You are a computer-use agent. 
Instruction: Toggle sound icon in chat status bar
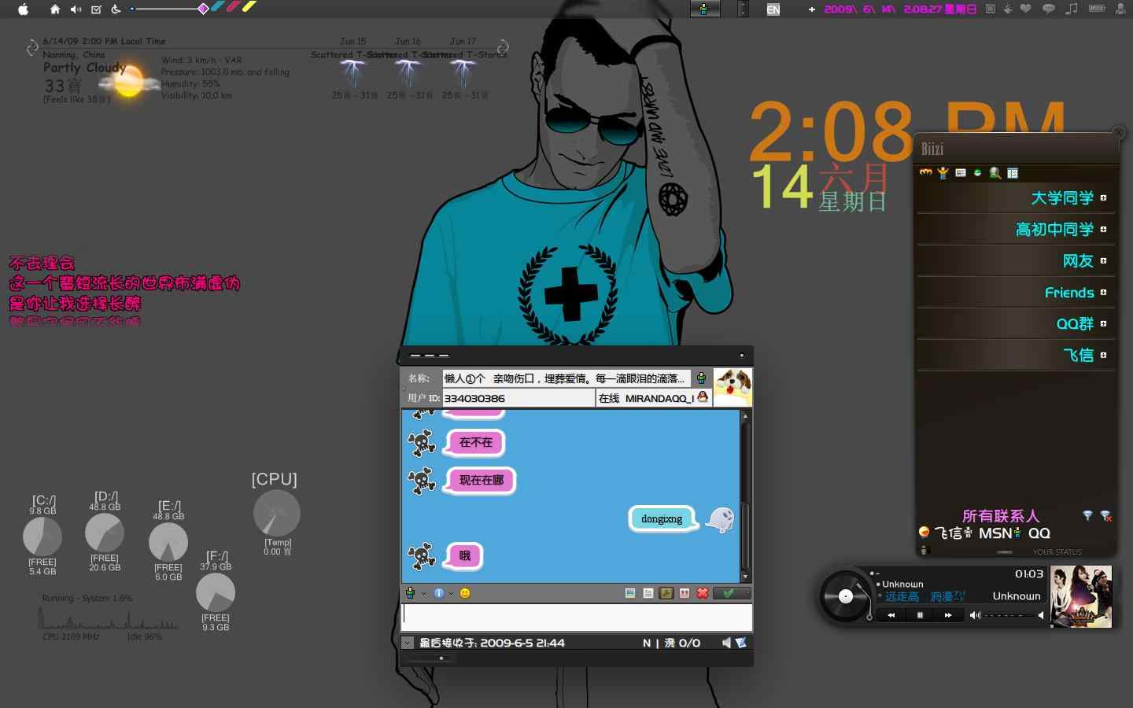click(x=726, y=643)
